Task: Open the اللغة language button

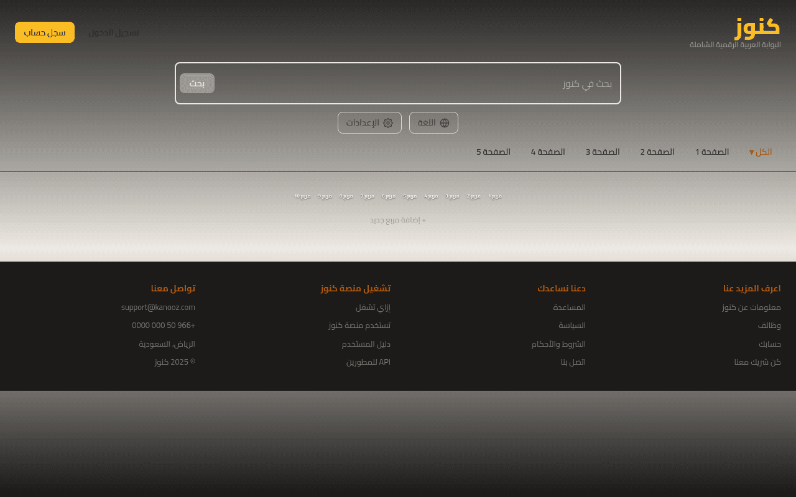Action: coord(433,123)
